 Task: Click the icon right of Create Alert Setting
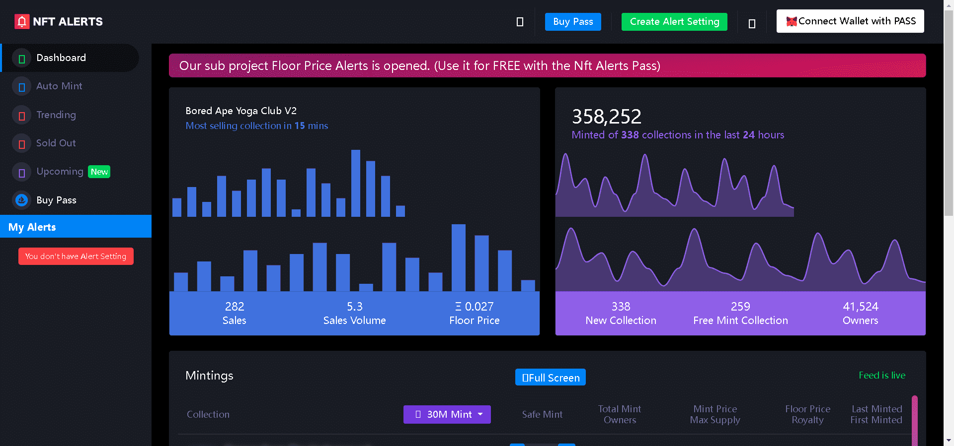(x=752, y=23)
